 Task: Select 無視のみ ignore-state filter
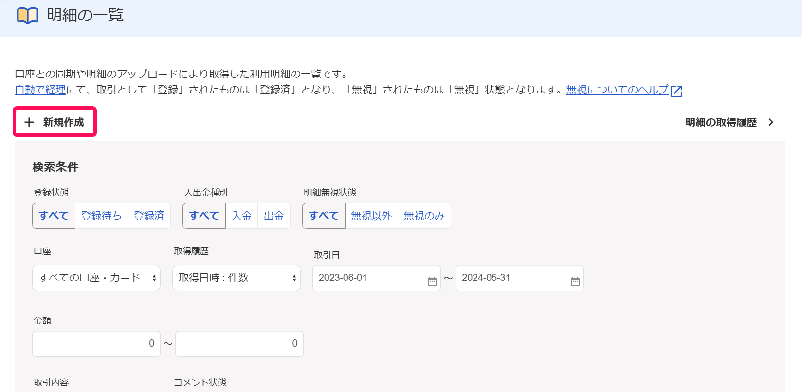[x=424, y=216]
